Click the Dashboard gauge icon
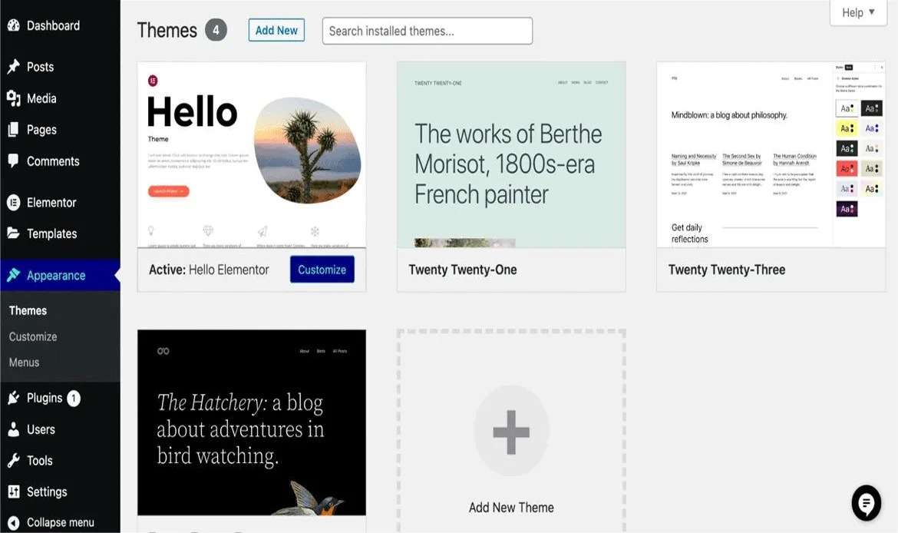This screenshot has width=898, height=533. pos(13,26)
